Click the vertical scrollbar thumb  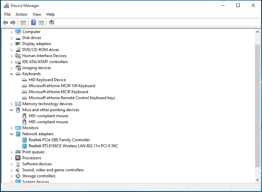click(257, 106)
